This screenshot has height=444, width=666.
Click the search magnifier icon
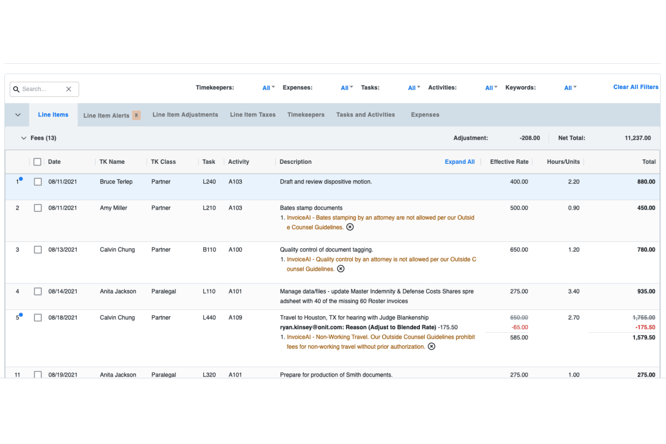[16, 89]
